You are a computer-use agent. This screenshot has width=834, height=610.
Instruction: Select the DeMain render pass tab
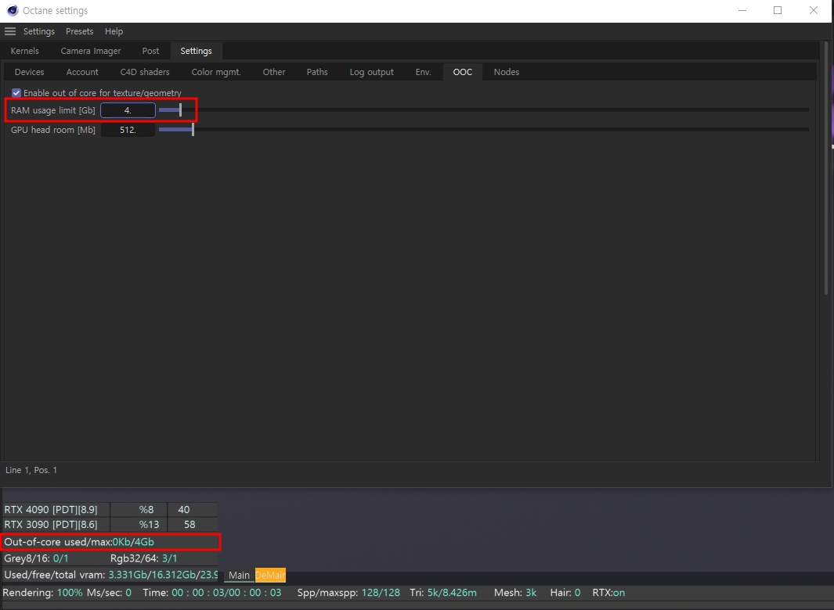coord(270,575)
